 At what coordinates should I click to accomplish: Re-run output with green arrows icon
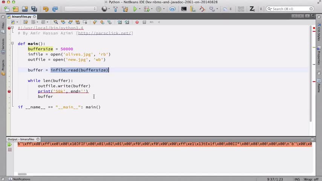pyautogui.click(x=9, y=144)
